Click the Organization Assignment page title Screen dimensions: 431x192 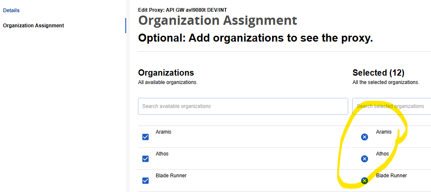pos(218,21)
